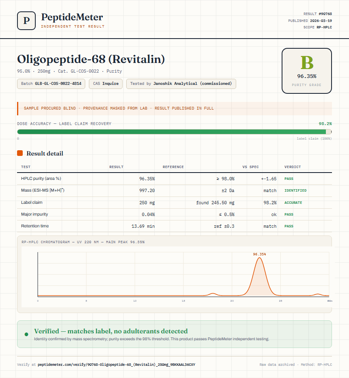Viewport: 349px width, 378px height.
Task: Click the Dose Accuracy label claim recovery heading
Action: point(64,124)
